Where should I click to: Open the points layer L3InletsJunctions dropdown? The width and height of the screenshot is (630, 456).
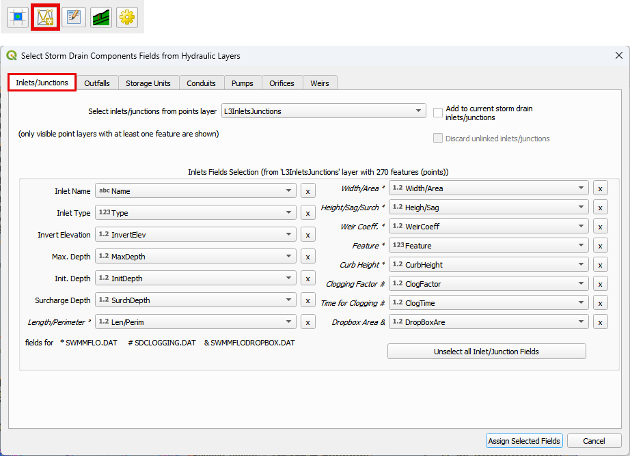tap(324, 111)
